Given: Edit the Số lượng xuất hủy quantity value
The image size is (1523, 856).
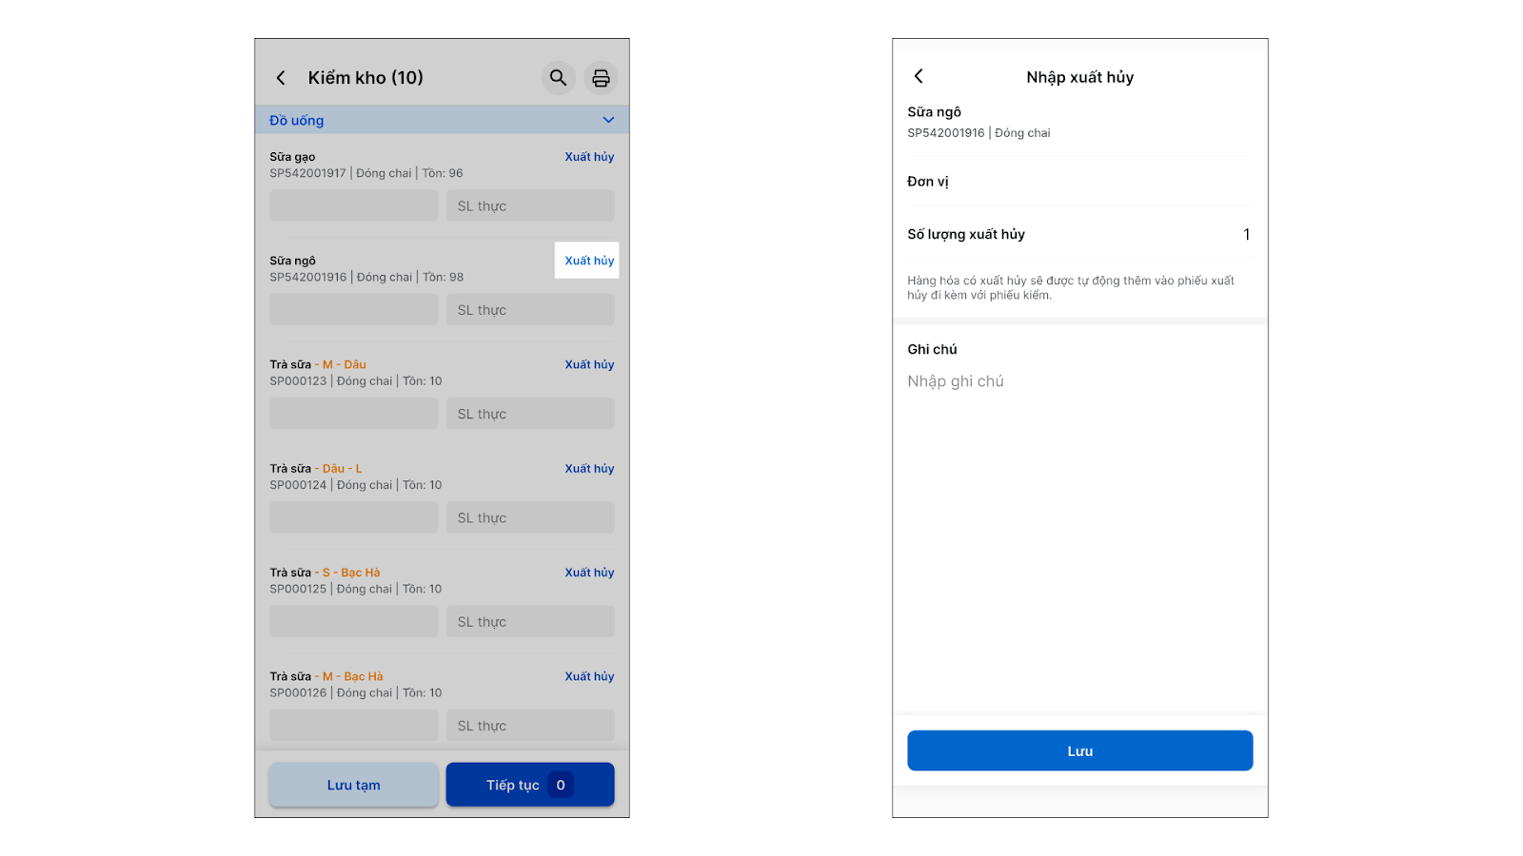Looking at the screenshot, I should 1245,235.
